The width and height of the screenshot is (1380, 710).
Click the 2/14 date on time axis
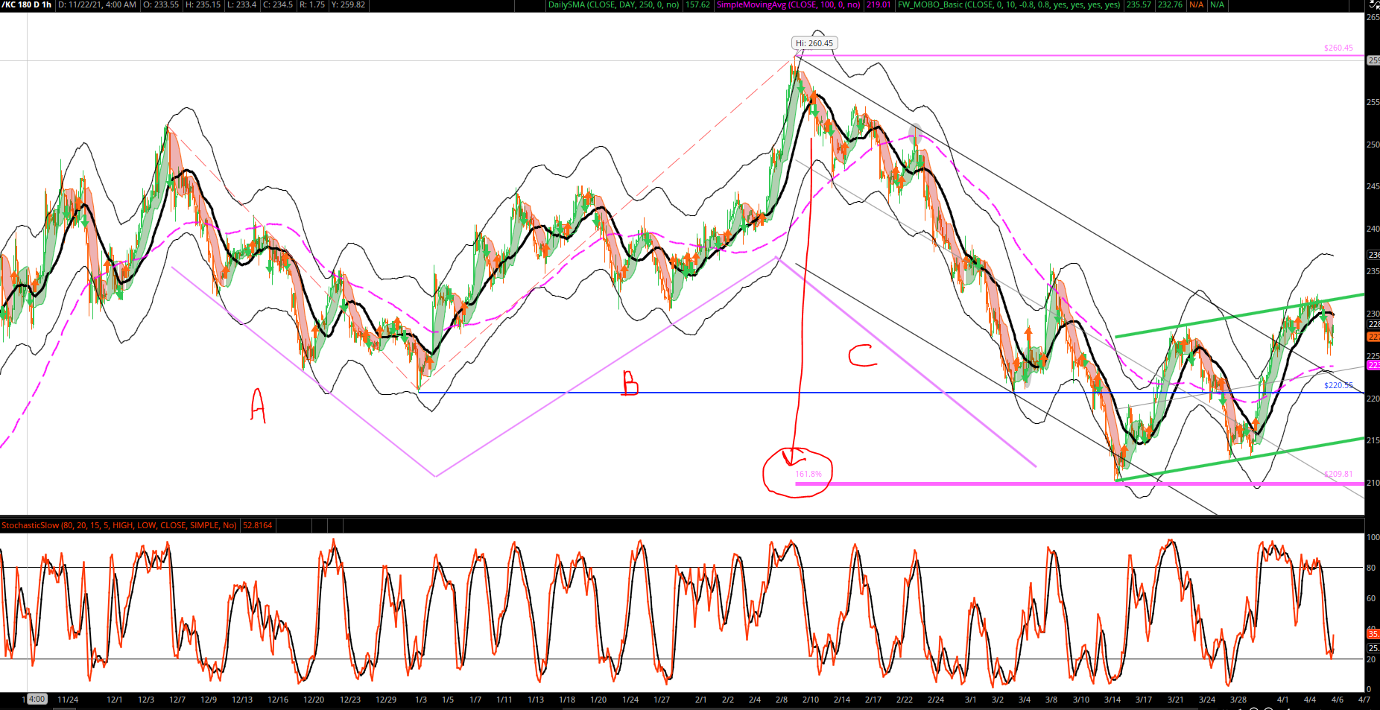click(x=842, y=700)
